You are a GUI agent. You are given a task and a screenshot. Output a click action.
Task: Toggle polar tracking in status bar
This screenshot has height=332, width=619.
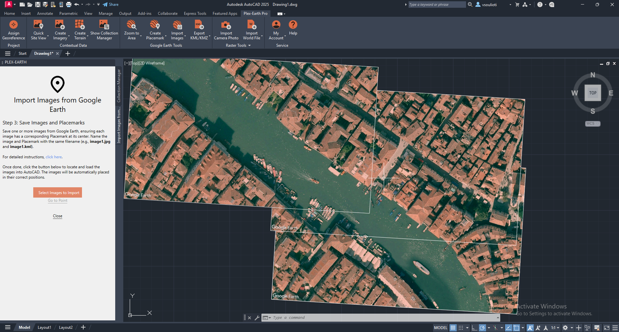coord(482,328)
